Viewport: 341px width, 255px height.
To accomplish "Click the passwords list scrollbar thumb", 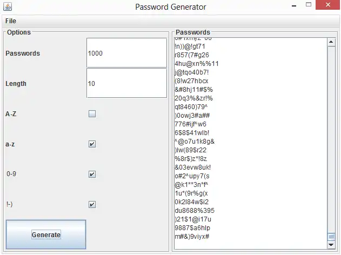I will (331, 237).
